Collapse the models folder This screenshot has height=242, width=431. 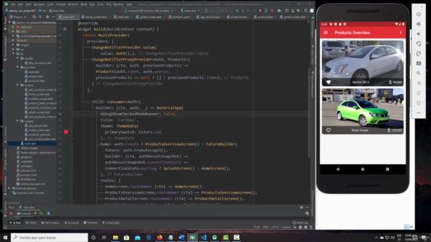click(x=18, y=58)
